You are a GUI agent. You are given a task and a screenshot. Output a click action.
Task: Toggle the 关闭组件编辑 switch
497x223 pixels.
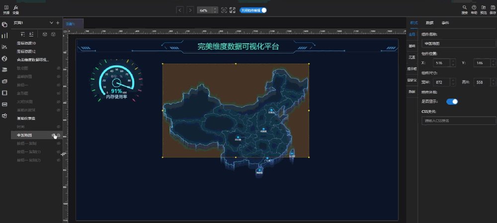(253, 10)
